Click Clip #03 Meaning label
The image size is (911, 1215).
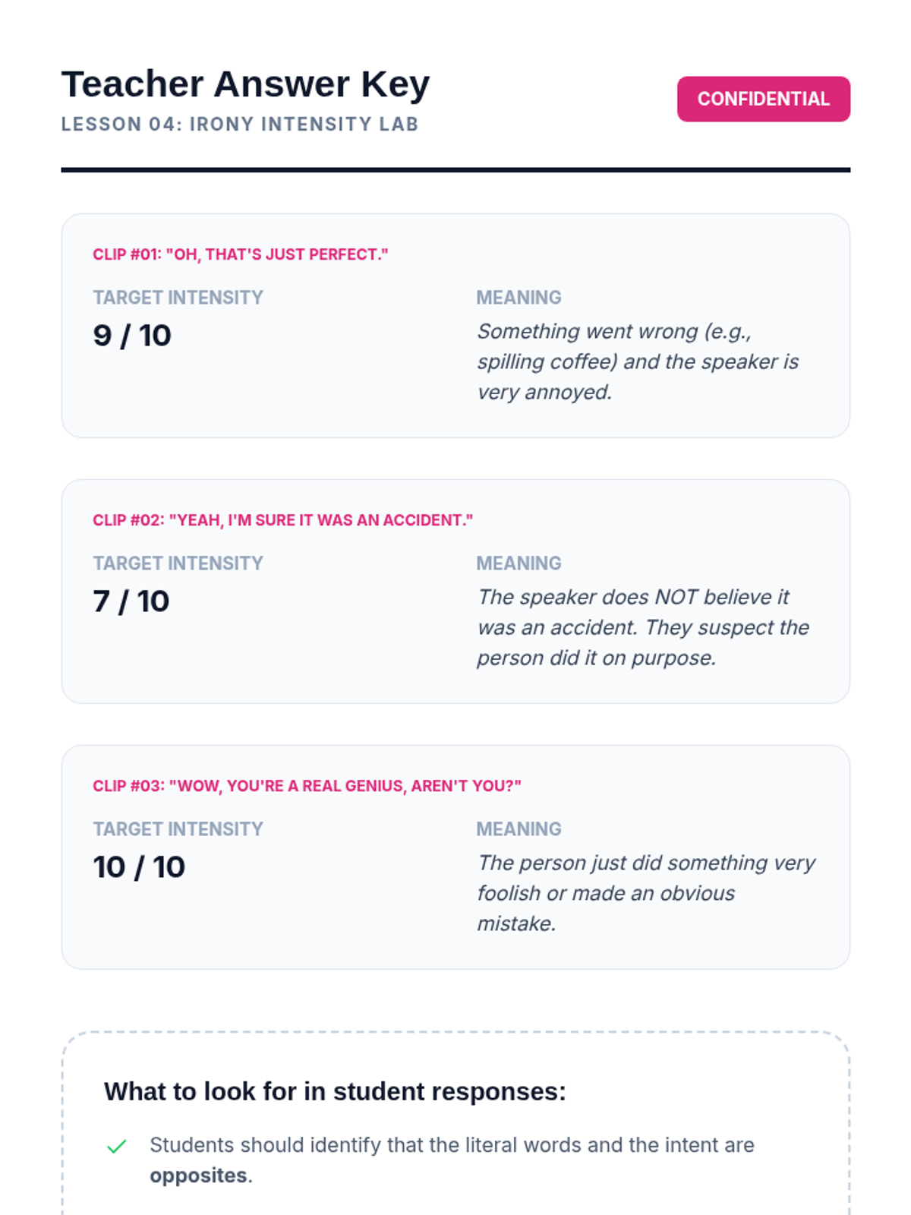pyautogui.click(x=519, y=829)
